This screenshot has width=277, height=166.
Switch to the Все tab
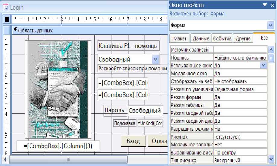[x=264, y=38]
